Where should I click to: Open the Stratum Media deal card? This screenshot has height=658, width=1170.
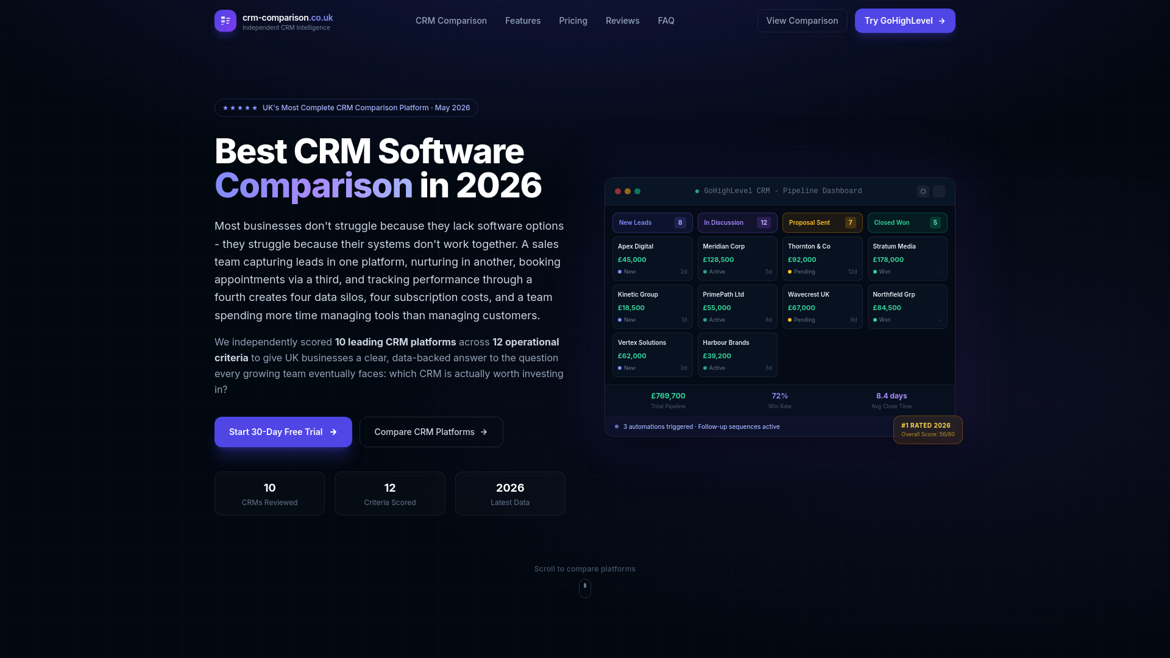click(x=907, y=258)
